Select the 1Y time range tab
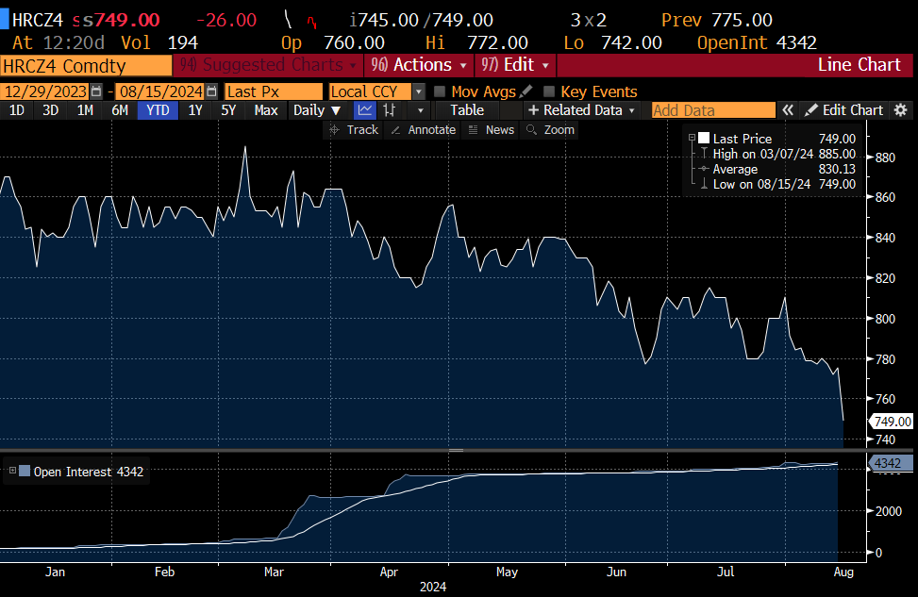The width and height of the screenshot is (918, 597). (x=195, y=110)
